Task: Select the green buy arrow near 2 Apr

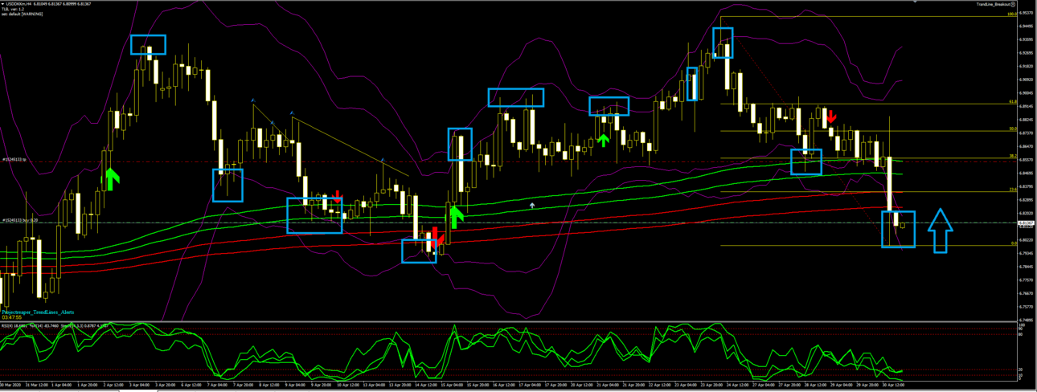Action: [x=109, y=179]
